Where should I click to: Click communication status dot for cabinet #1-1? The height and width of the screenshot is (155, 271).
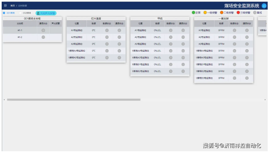pyautogui.click(x=43, y=30)
